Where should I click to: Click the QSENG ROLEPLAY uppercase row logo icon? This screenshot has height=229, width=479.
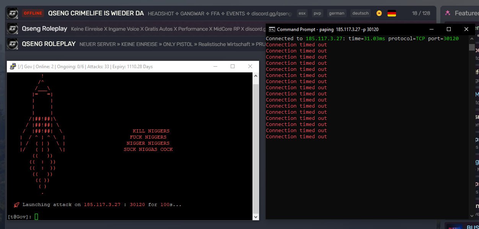click(x=13, y=44)
